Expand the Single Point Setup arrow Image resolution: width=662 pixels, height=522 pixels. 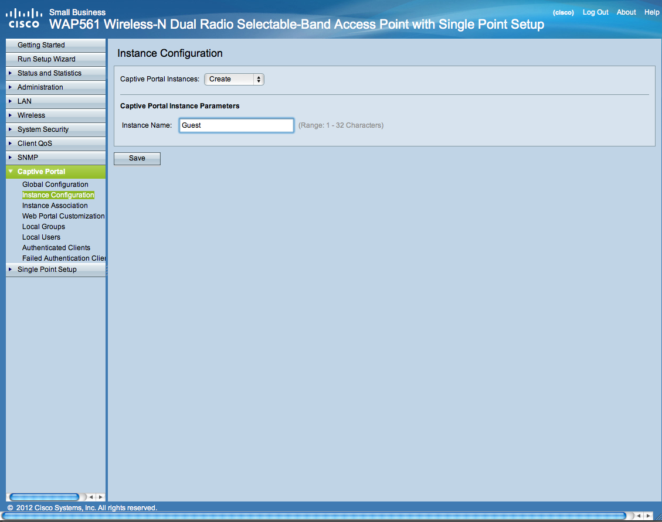point(10,269)
